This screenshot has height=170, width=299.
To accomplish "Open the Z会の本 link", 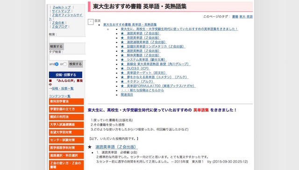I will [x=58, y=23].
